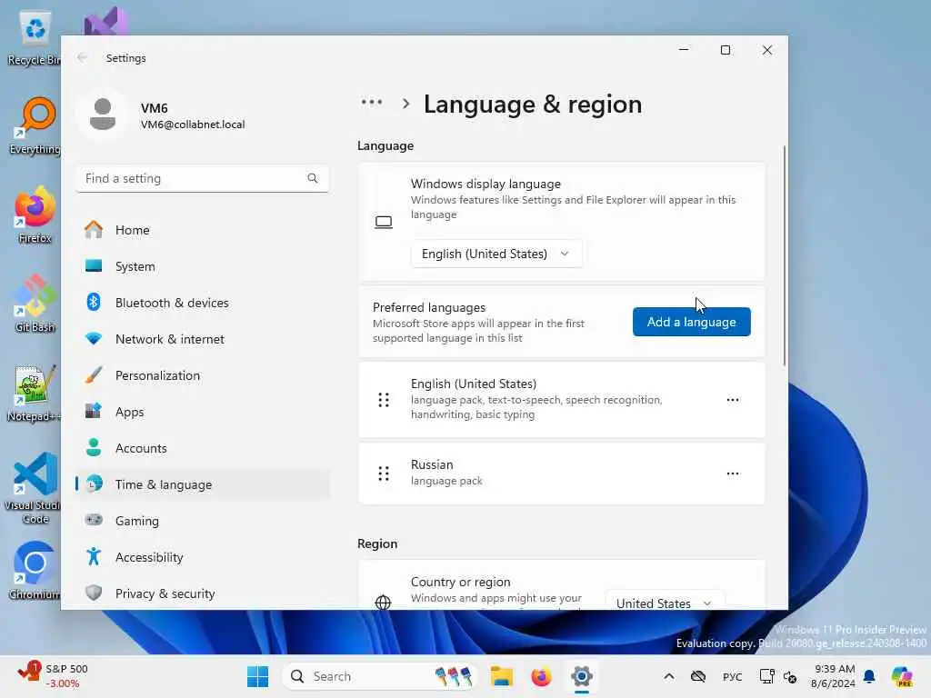Click the drag handle for Russian language
Screen dimensions: 931x698
(x=384, y=473)
